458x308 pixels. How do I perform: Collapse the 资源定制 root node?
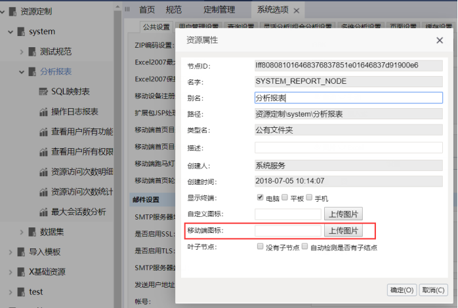click(3, 12)
